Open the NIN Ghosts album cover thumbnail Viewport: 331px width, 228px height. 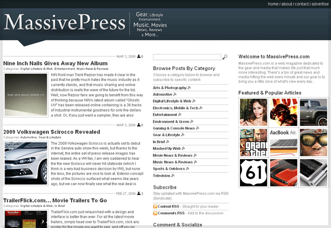click(26, 95)
